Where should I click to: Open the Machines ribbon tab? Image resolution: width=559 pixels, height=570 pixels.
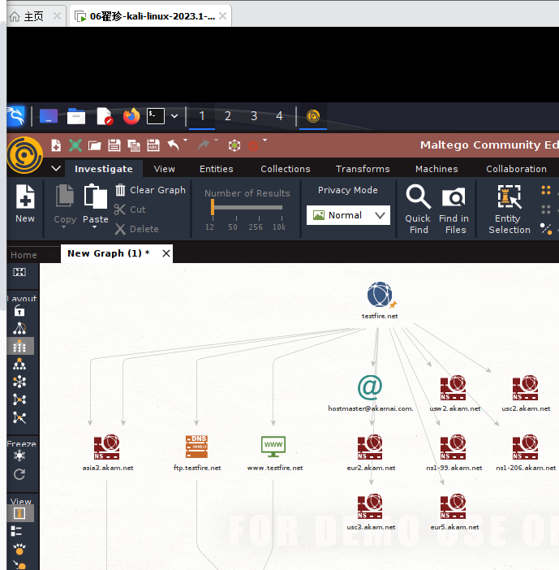436,169
